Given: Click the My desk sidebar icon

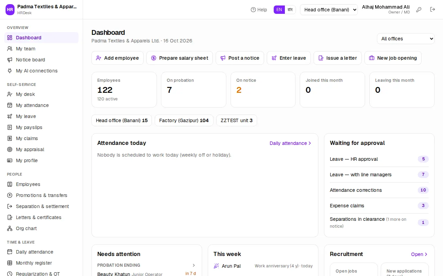Looking at the screenshot, I should (x=10, y=94).
